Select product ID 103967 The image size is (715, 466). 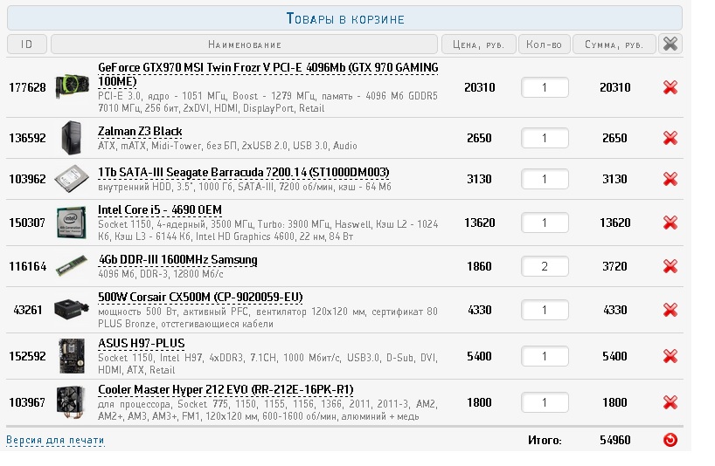click(27, 402)
